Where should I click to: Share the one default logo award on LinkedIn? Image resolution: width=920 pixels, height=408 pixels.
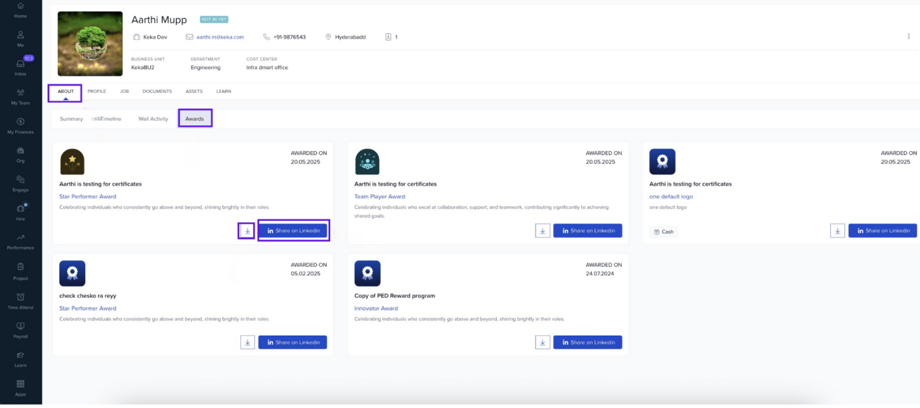tap(882, 231)
